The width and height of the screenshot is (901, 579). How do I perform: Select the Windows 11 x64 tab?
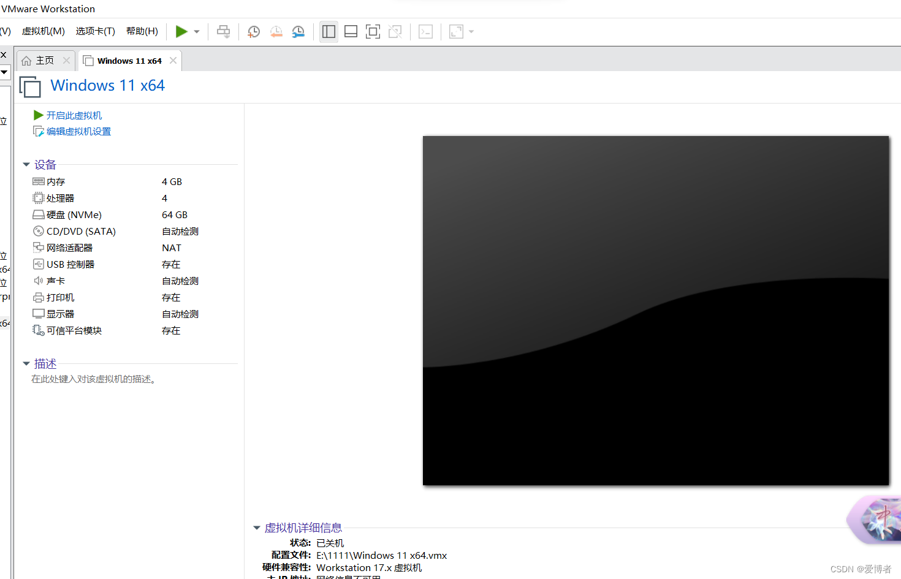coord(129,61)
